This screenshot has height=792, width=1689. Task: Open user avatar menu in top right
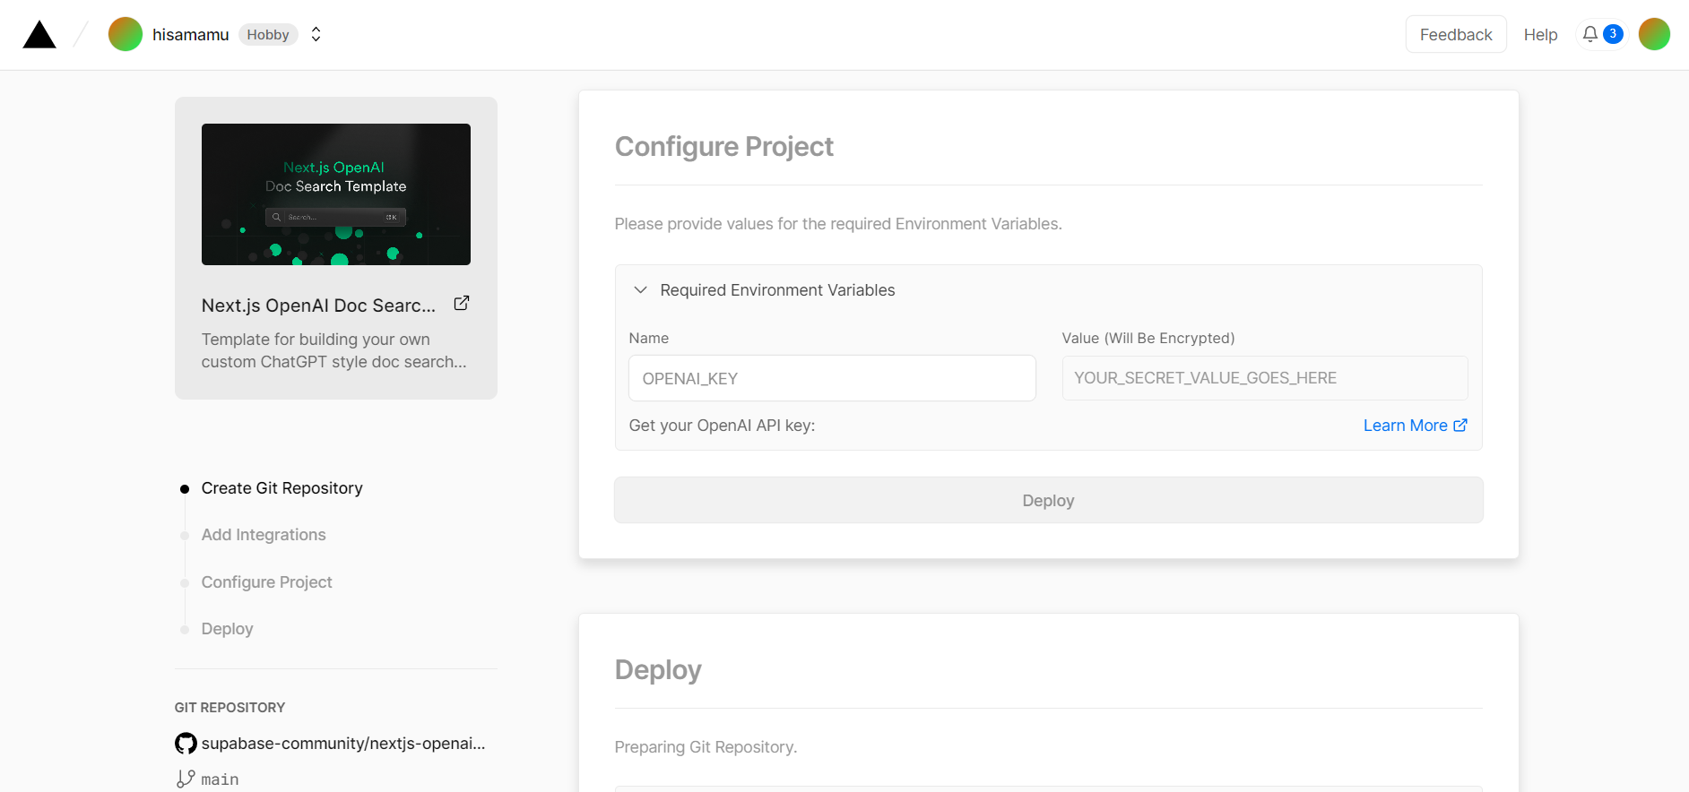point(1653,34)
